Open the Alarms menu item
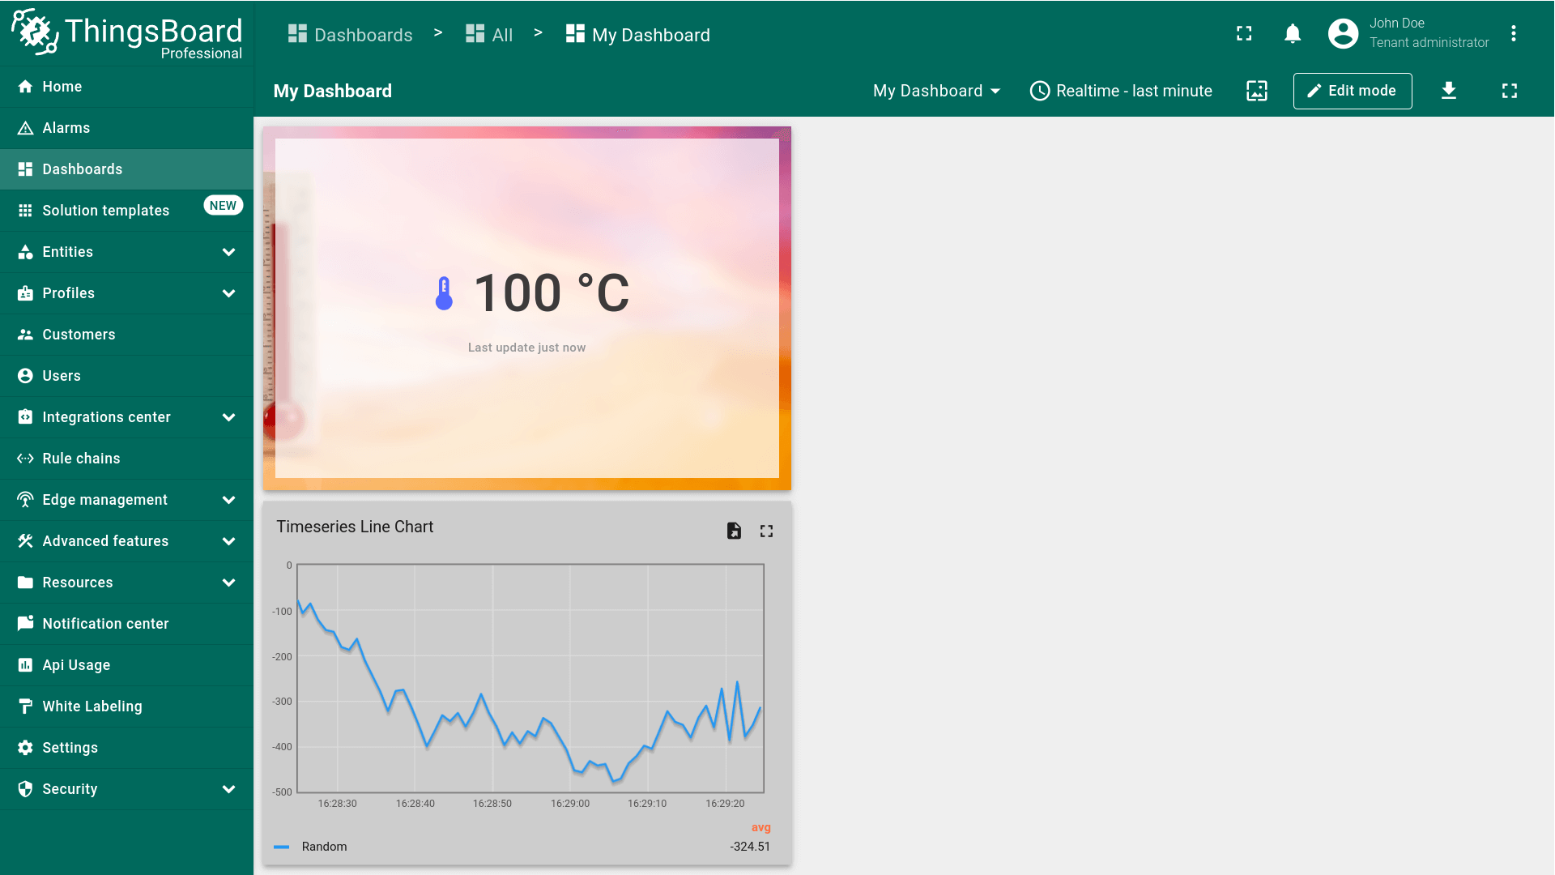The image size is (1555, 875). coord(126,128)
